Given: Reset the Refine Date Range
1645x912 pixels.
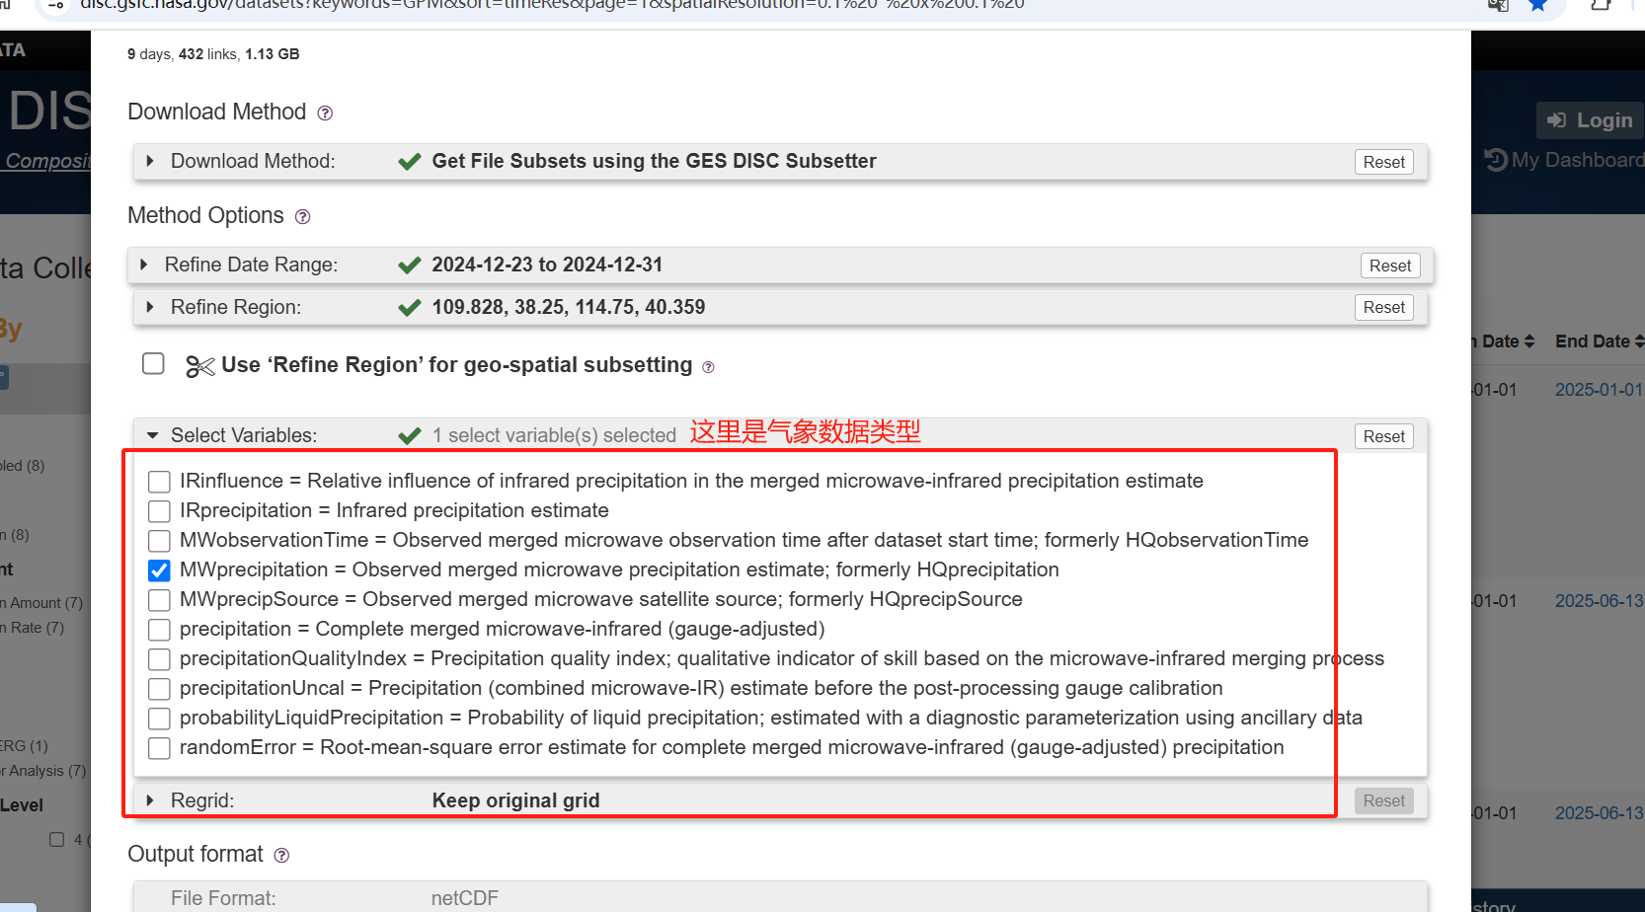Looking at the screenshot, I should click(x=1389, y=266).
